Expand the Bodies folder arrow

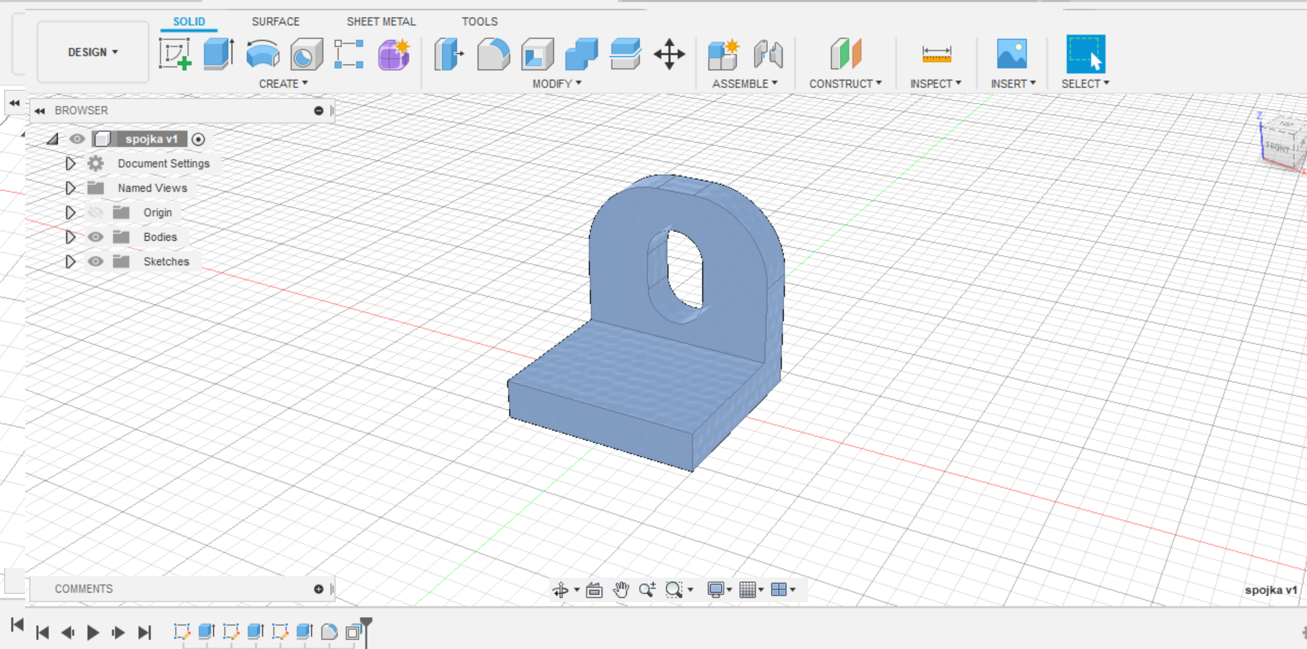70,237
